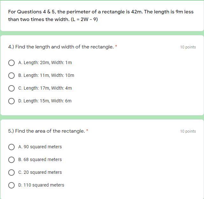The height and width of the screenshot is (199, 204).
Task: Pick radio button beside Length 17m, Width 4m
Action: (11, 88)
